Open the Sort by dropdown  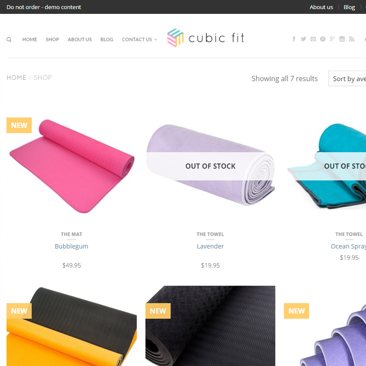coord(347,79)
